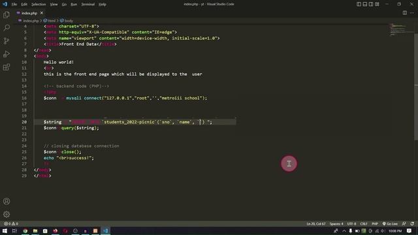The image size is (418, 235).
Task: Click the mysqli_connect function call
Action: [84, 98]
